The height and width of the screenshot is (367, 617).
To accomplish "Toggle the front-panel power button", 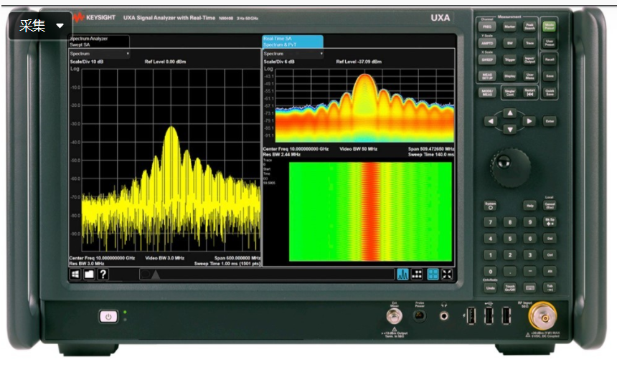I will point(108,317).
